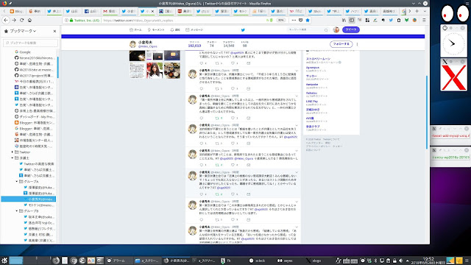Open Twitter Messages (メッセージ) navigation item
The width and height of the screenshot is (471, 265).
[x=194, y=29]
